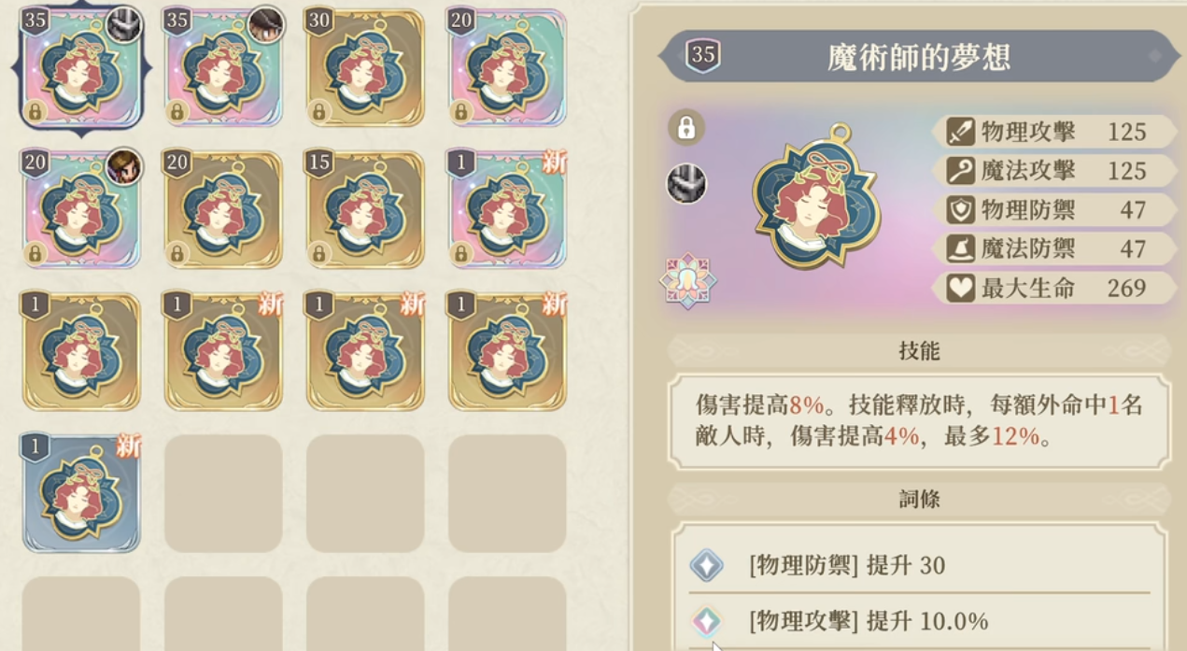This screenshot has width=1187, height=651.
Task: Click the 魔法攻擊 wand stat icon
Action: (x=961, y=171)
